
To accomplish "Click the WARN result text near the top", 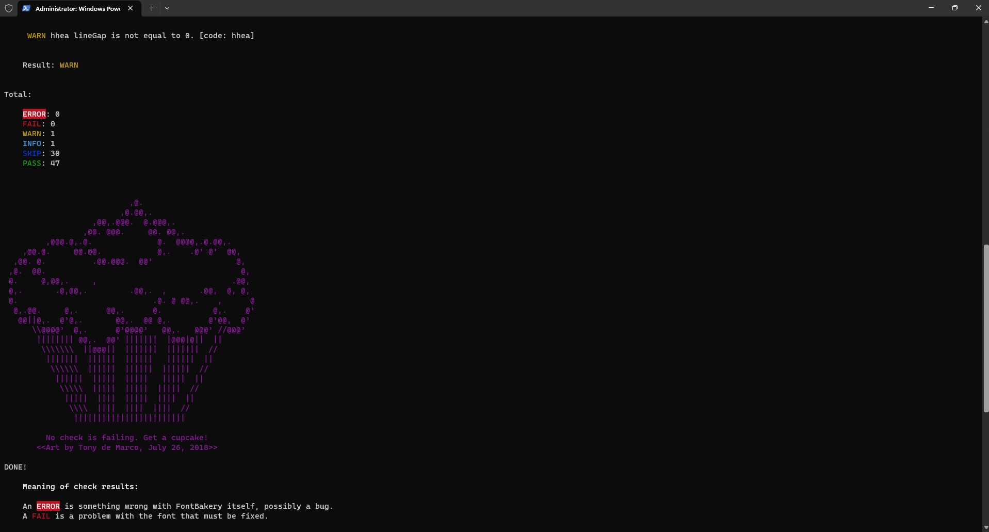I will [x=69, y=65].
